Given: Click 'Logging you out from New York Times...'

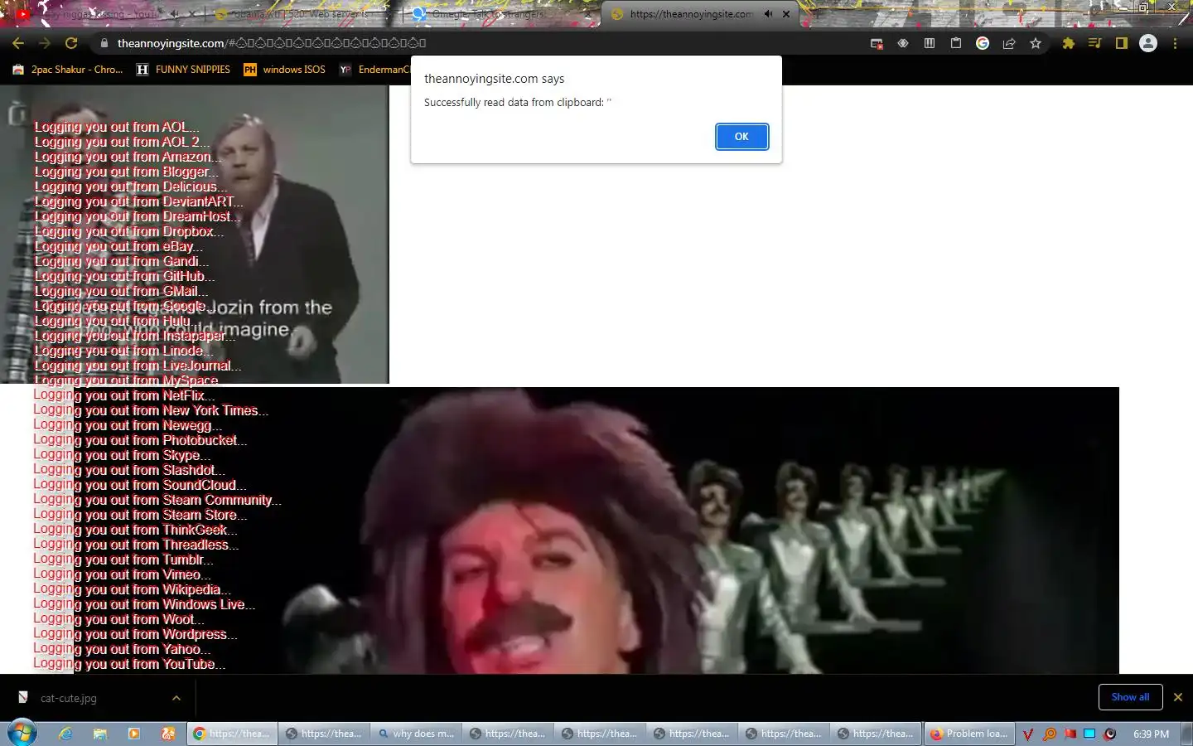Looking at the screenshot, I should point(151,411).
